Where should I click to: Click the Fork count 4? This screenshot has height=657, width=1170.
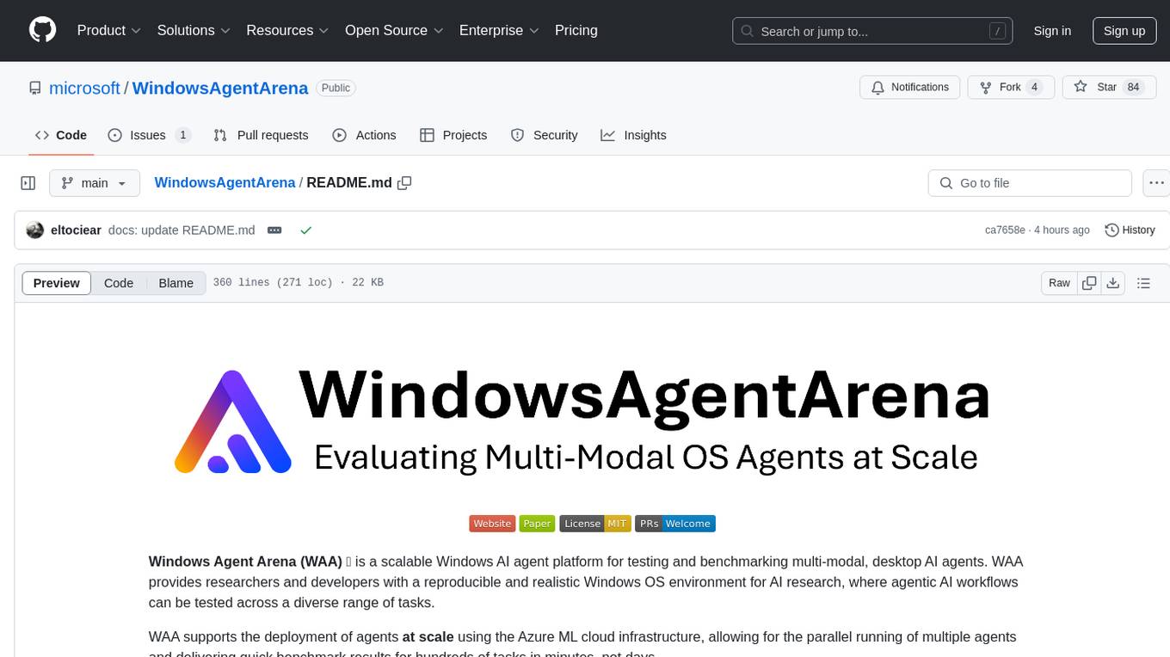pyautogui.click(x=1035, y=88)
